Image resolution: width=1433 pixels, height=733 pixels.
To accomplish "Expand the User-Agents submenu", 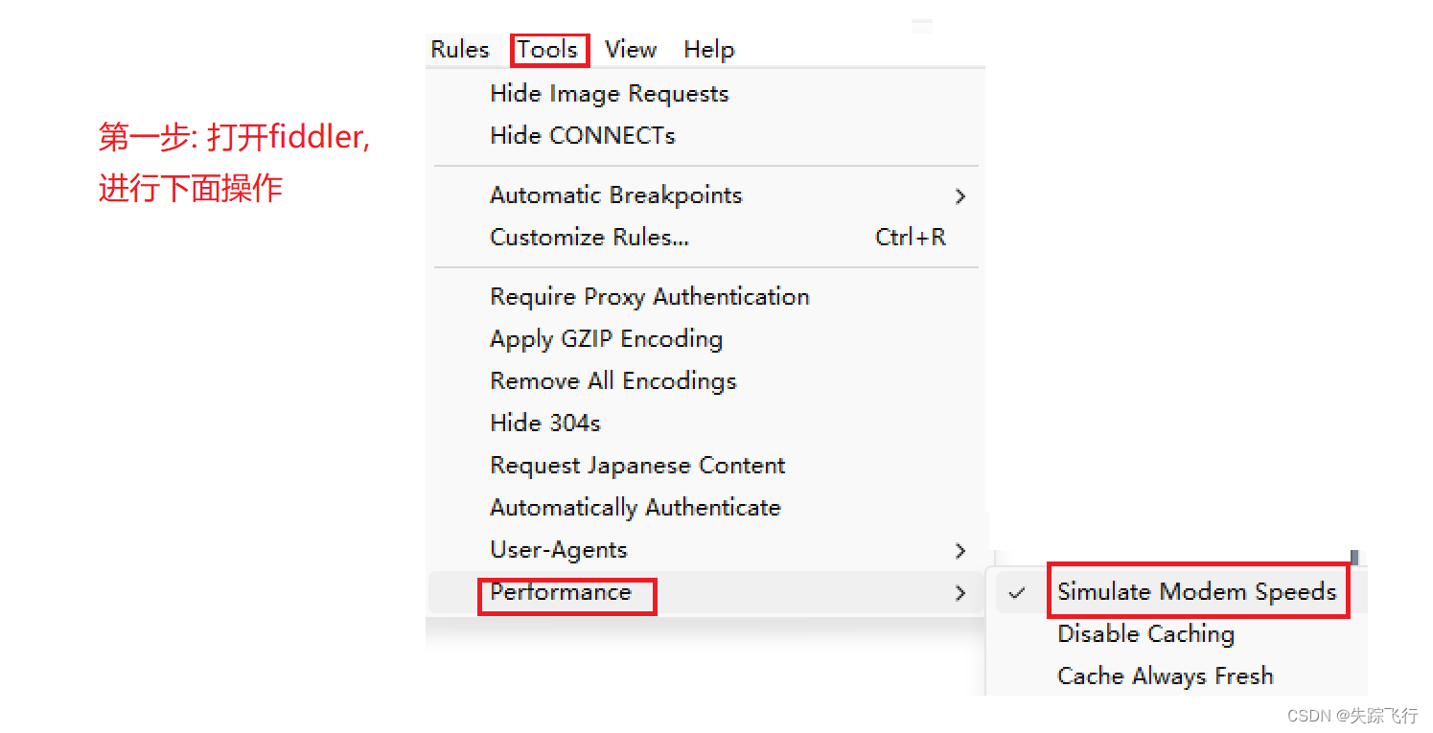I will pos(705,550).
